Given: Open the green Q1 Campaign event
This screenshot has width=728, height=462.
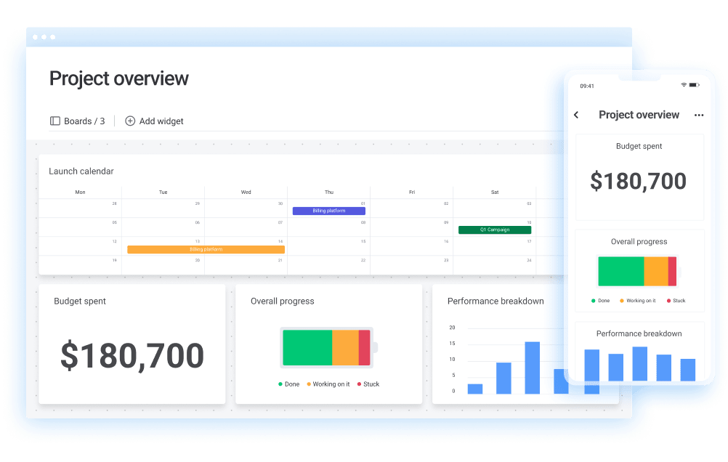Looking at the screenshot, I should (494, 230).
